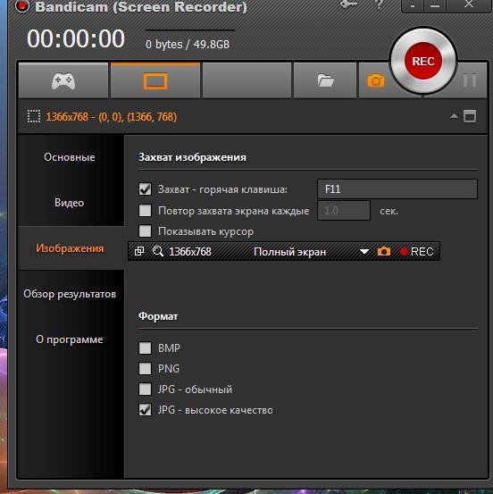Minimize the Bandicam window
493x494 pixels.
point(435,5)
